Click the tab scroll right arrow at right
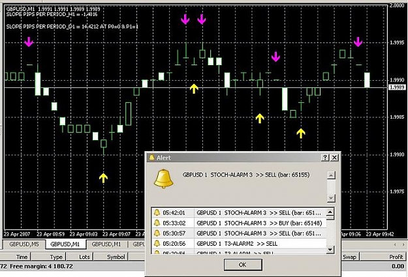Viewport: 408px width, 277px height. (403, 244)
